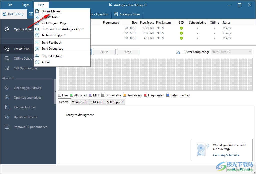Open the Shut Down PC dropdown
The image size is (256, 174).
pyautogui.click(x=231, y=52)
